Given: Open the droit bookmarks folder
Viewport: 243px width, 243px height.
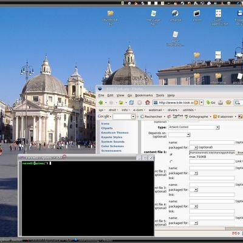Looking at the screenshot, I should (113, 110).
